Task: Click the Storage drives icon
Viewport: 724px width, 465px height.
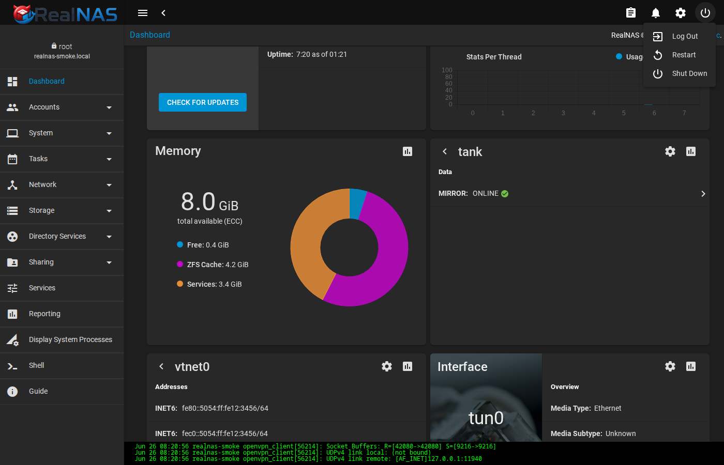Action: coord(12,210)
